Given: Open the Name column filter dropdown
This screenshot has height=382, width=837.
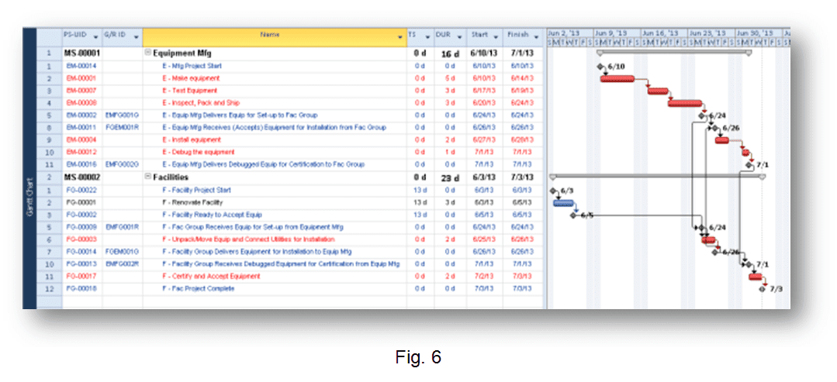Looking at the screenshot, I should point(400,37).
